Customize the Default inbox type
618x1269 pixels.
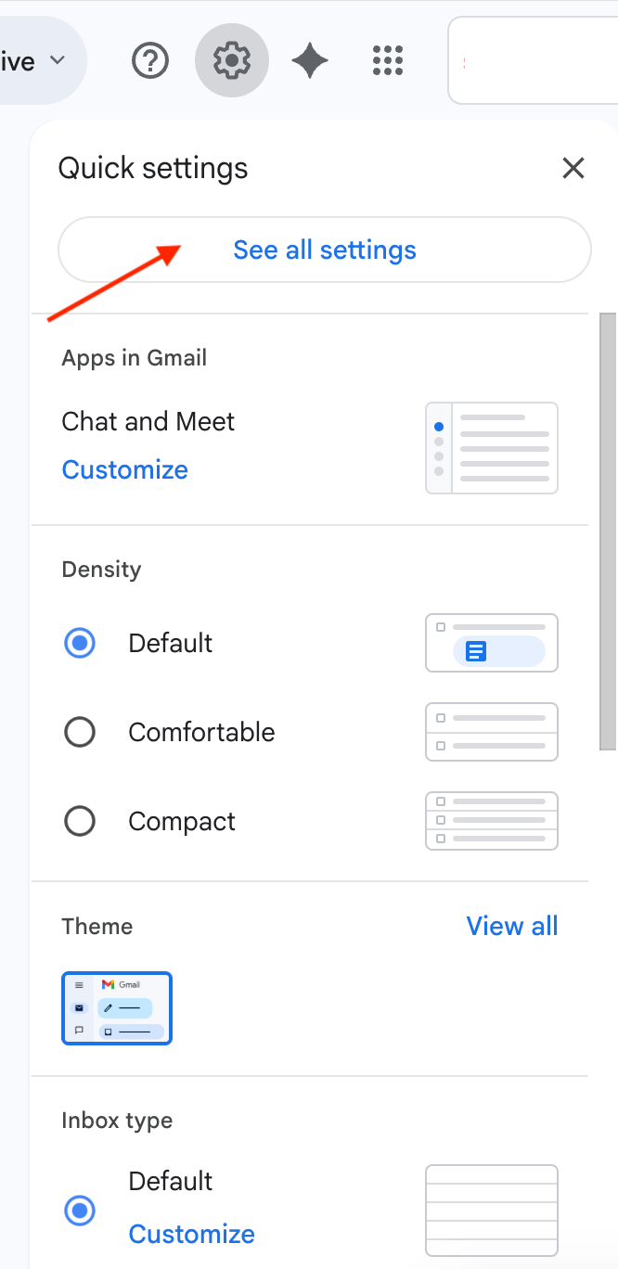click(x=191, y=1234)
